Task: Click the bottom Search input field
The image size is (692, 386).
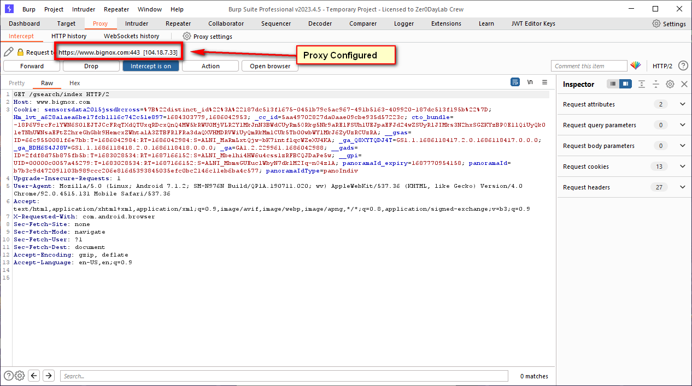Action: (x=284, y=376)
